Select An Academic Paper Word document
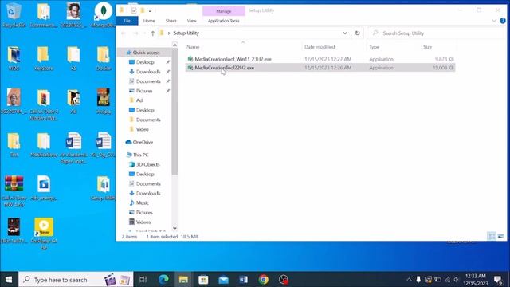The width and height of the screenshot is (510, 287). pos(73,148)
